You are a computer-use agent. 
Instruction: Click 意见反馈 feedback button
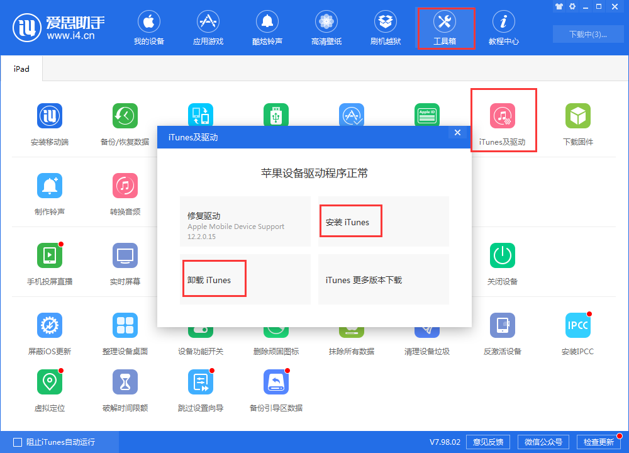pyautogui.click(x=488, y=442)
